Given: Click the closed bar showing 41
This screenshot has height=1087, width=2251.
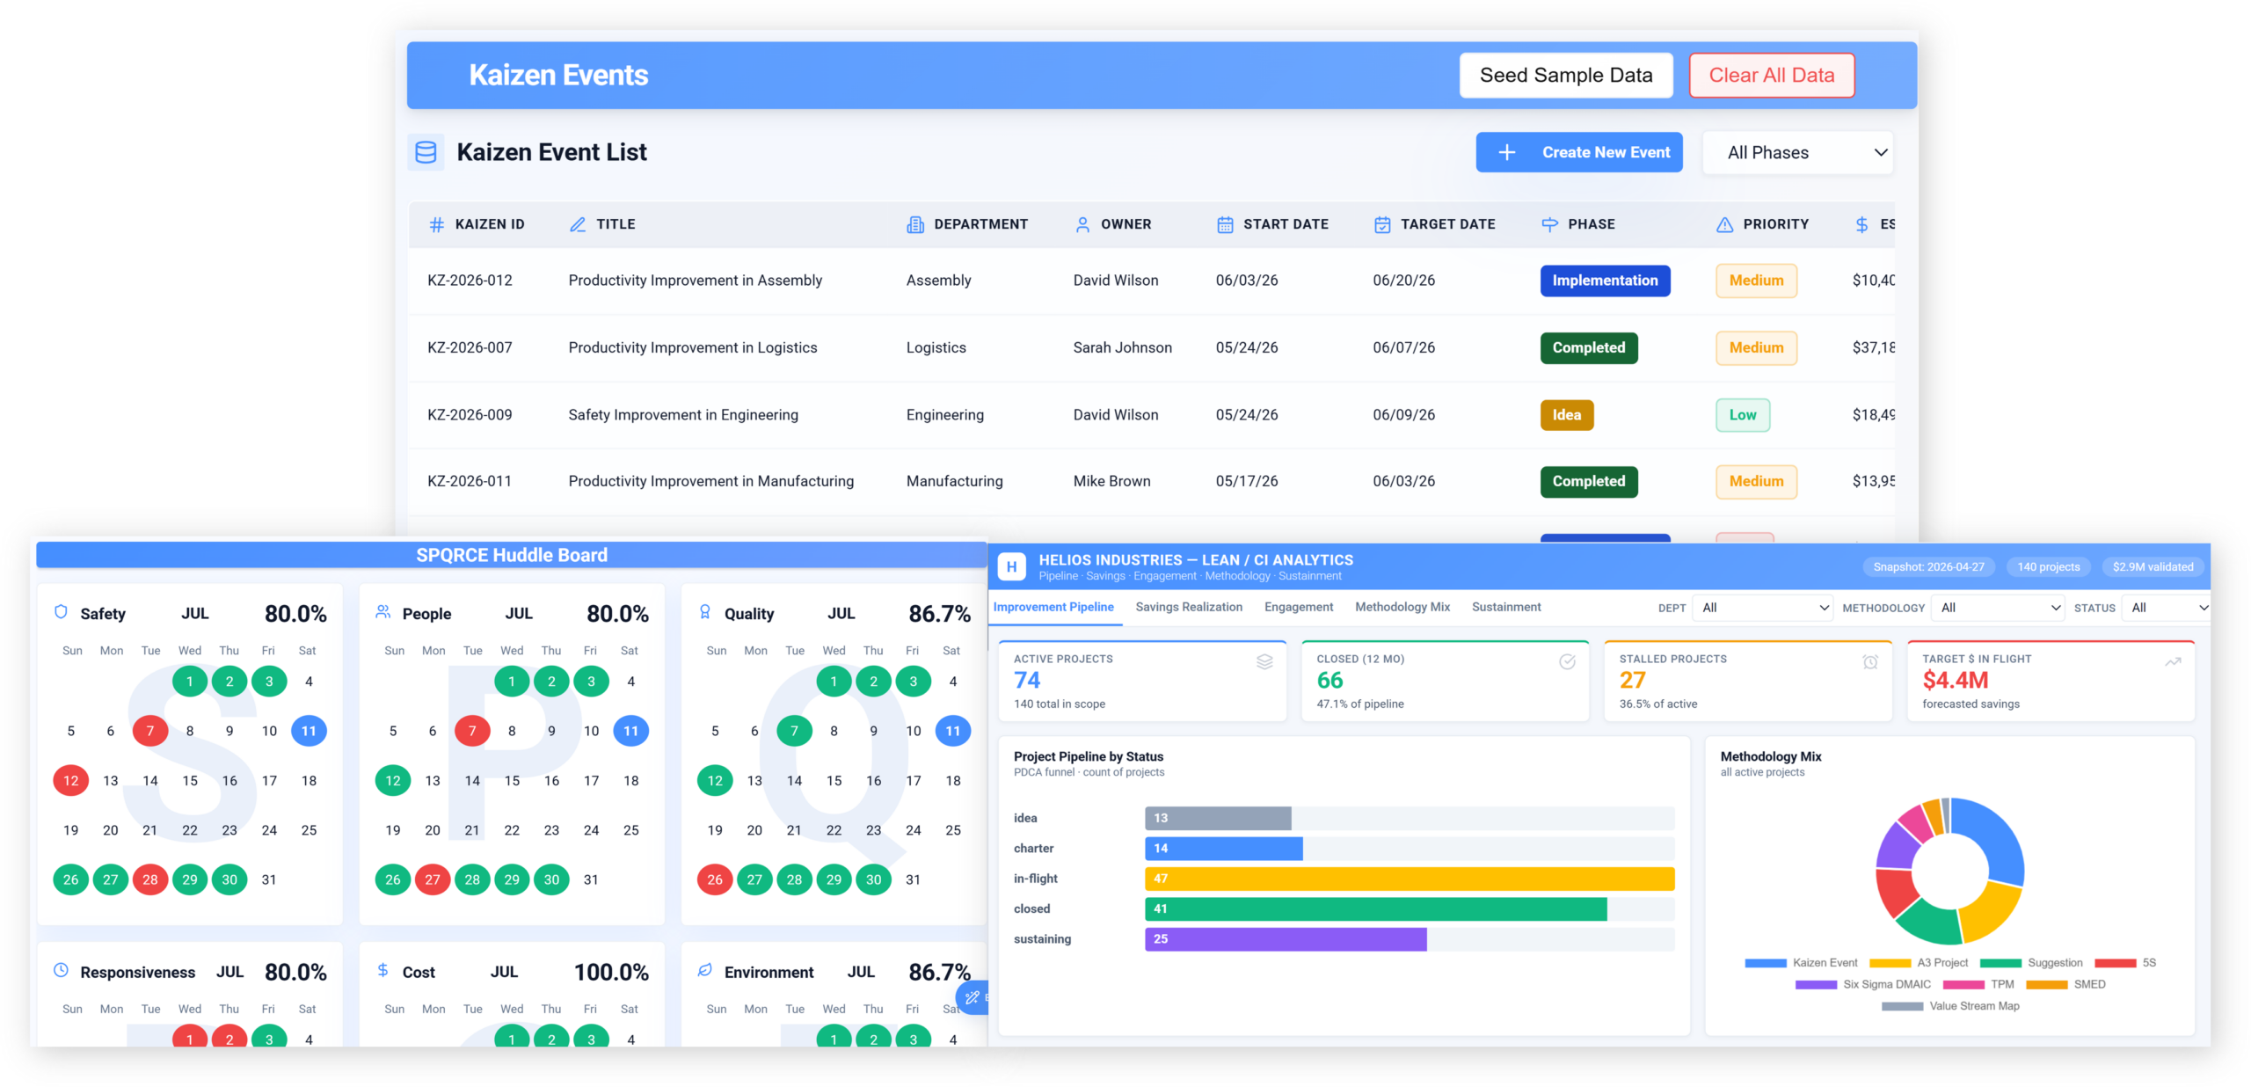Looking at the screenshot, I should pyautogui.click(x=1375, y=908).
